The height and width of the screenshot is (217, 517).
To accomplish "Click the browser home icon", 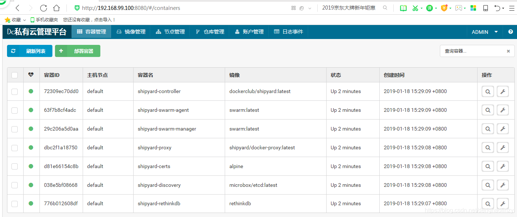I will (56, 8).
